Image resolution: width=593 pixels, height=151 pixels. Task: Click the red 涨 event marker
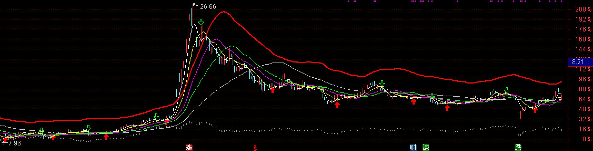coord(189,147)
